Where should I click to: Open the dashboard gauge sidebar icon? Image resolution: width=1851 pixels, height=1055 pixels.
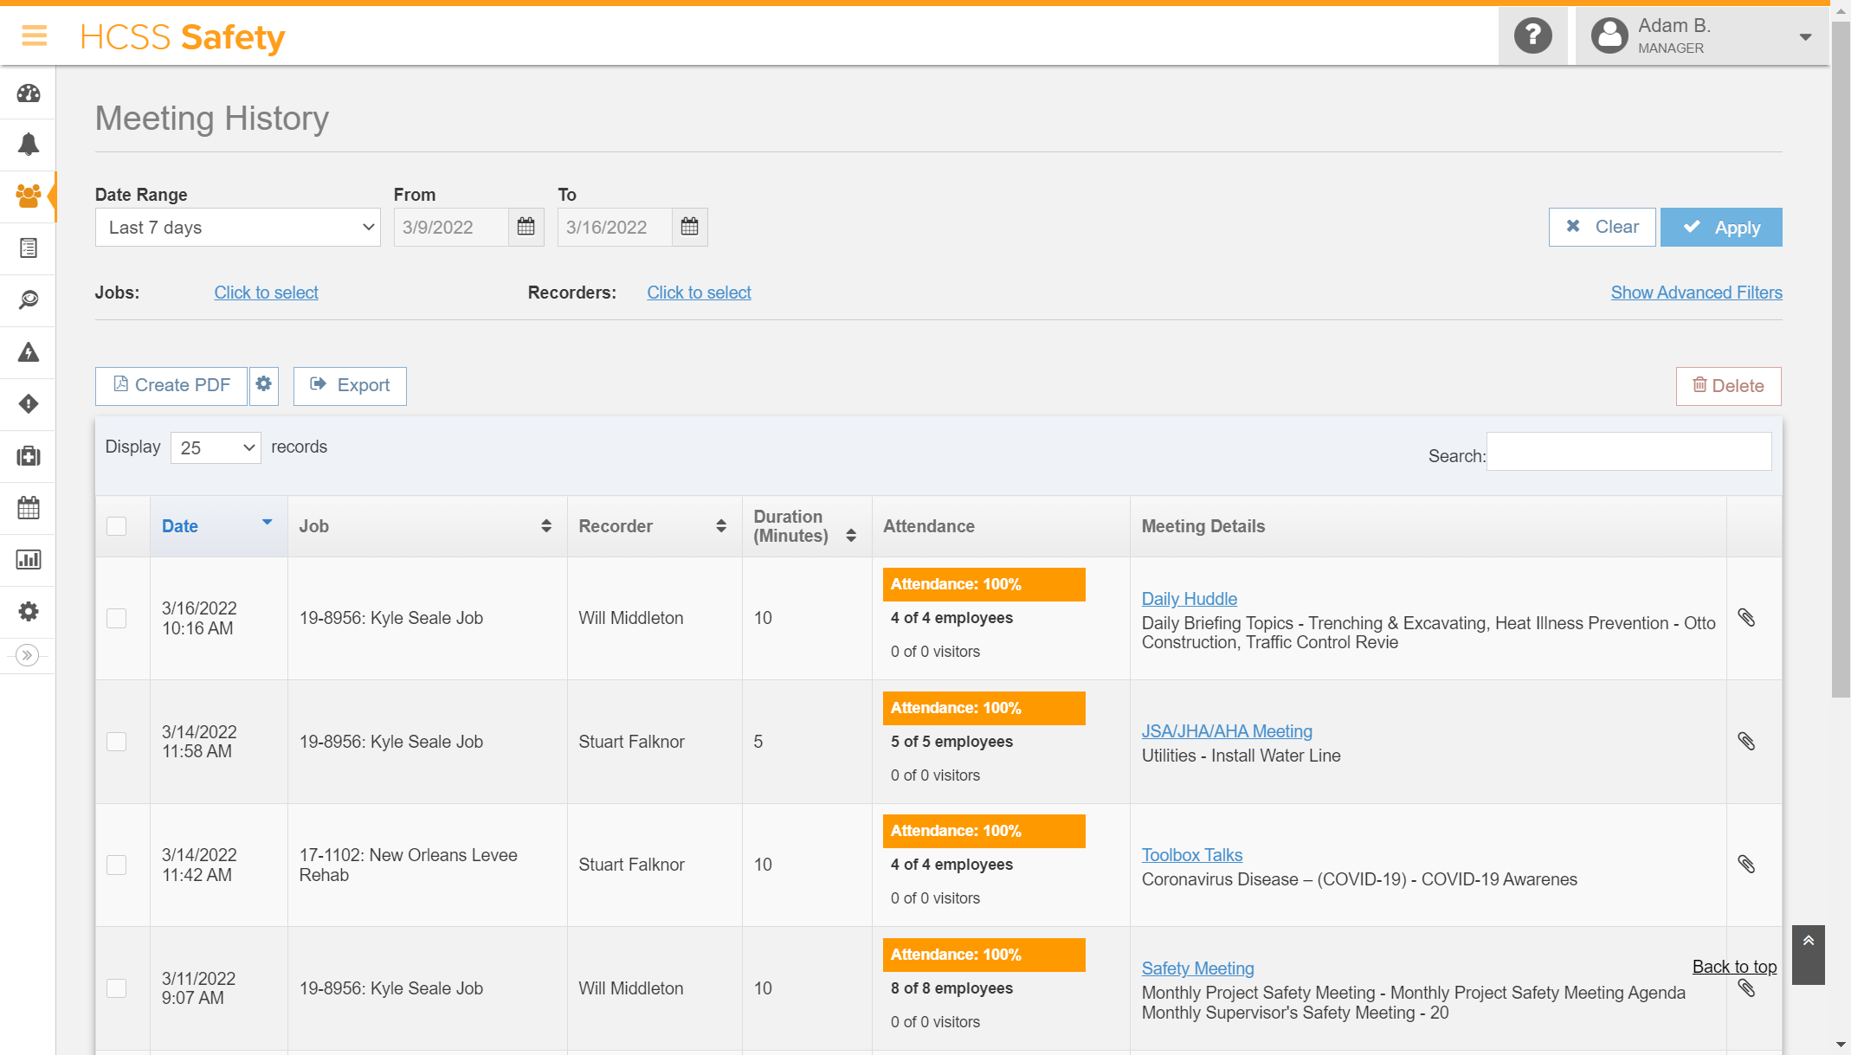[29, 93]
